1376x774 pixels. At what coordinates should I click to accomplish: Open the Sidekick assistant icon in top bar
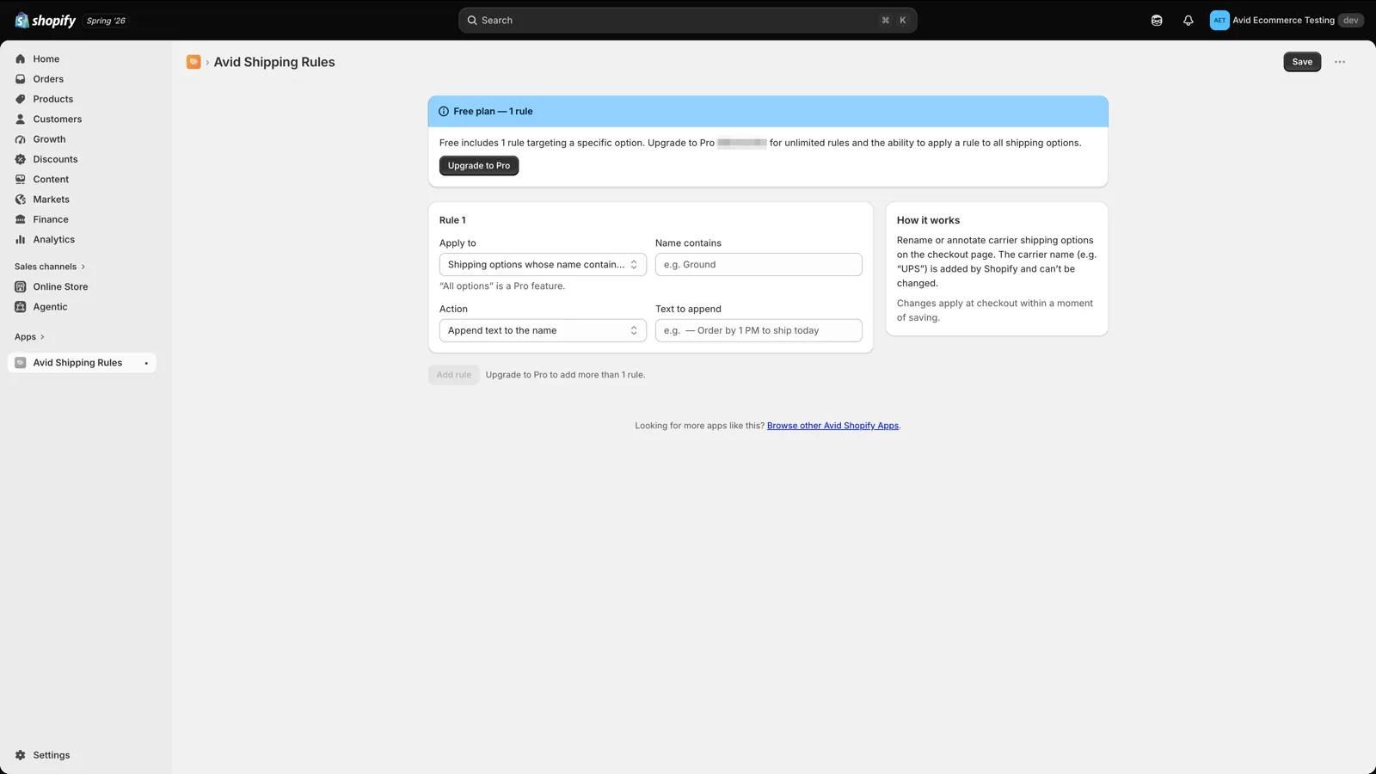pos(1157,21)
